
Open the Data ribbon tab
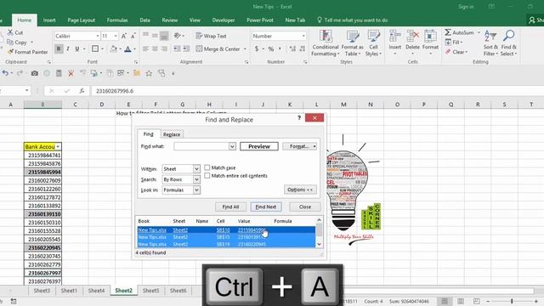(x=145, y=20)
